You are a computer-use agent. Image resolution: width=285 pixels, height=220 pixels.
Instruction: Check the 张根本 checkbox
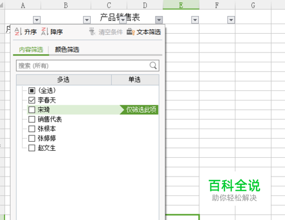32,129
